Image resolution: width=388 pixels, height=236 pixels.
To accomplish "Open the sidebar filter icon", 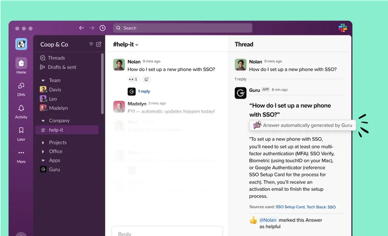I will [x=91, y=44].
